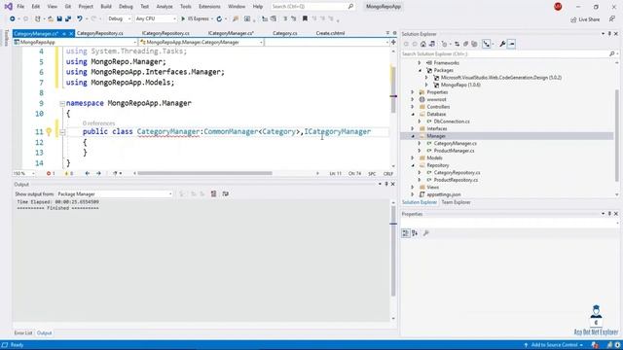Viewport: 623px width, 350px height.
Task: Collapse the Packages node in Solution Explorer
Action: tap(420, 70)
